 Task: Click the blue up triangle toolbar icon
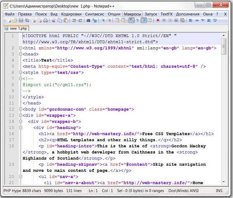click(197, 20)
